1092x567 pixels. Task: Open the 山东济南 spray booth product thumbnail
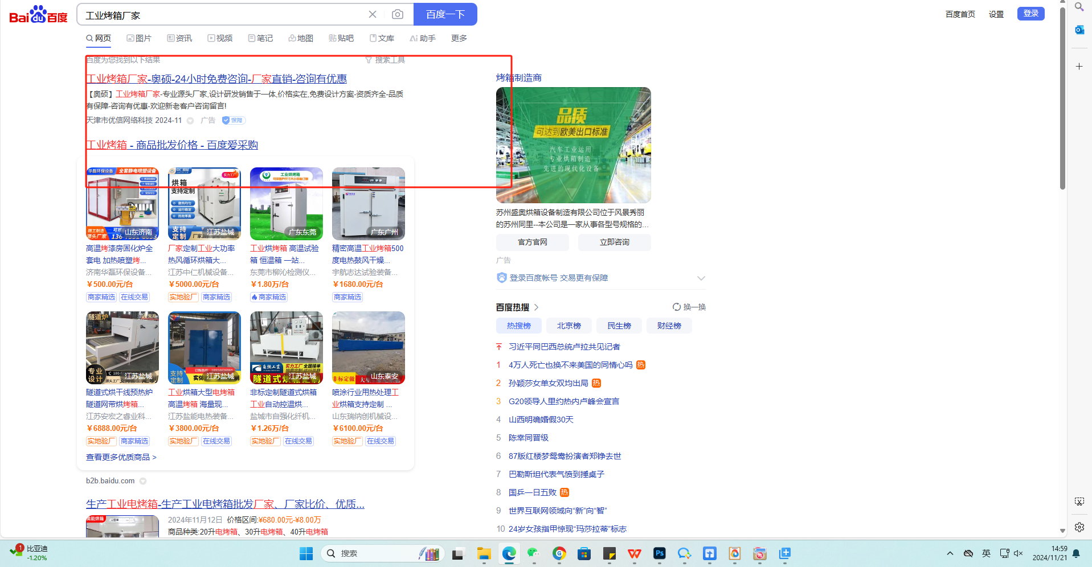[122, 204]
